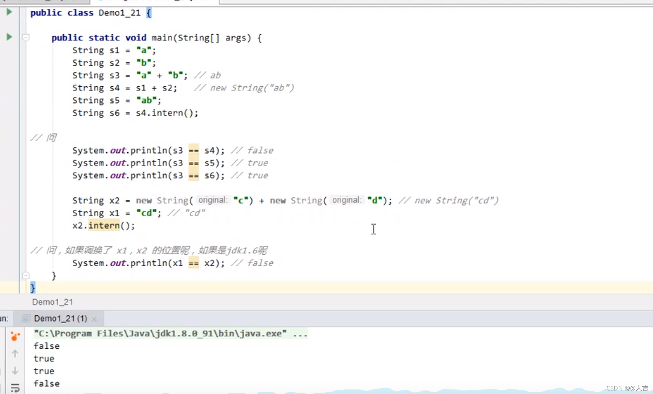Click the run gutter arrow beside main method
Screen dimensions: 653x394
(9, 37)
